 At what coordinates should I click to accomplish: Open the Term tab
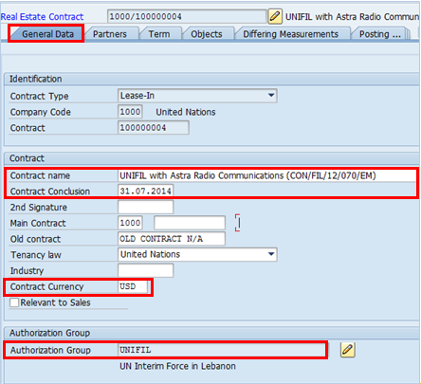click(x=159, y=34)
